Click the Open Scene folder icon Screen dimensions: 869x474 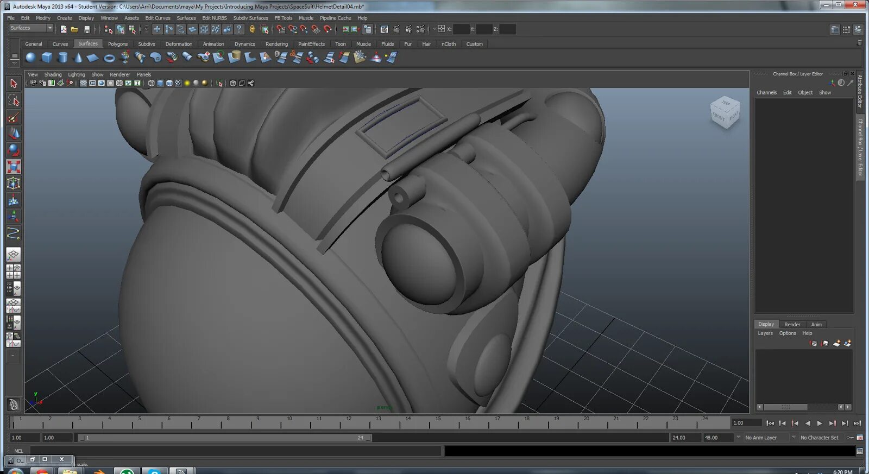74,29
